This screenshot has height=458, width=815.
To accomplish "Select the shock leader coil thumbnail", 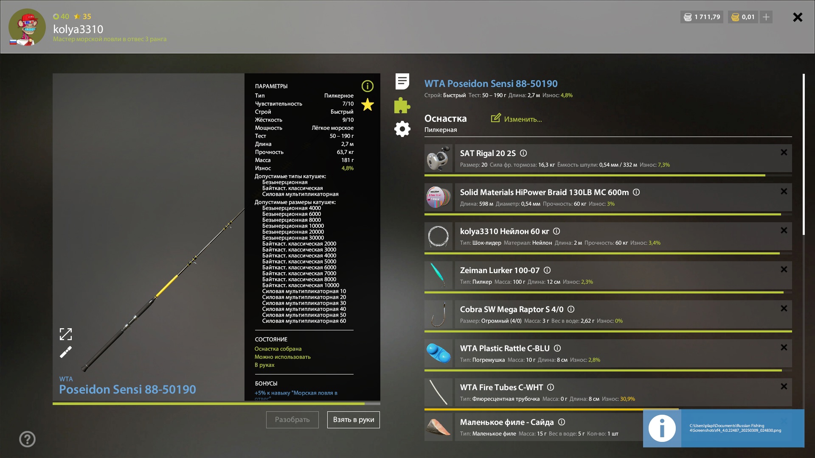I will click(438, 236).
